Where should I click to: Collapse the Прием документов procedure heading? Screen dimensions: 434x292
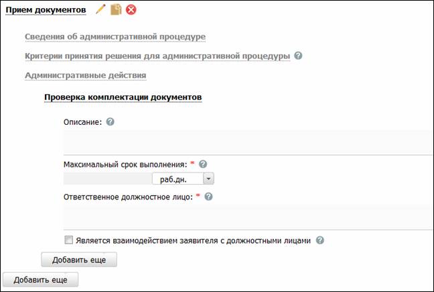tap(46, 10)
